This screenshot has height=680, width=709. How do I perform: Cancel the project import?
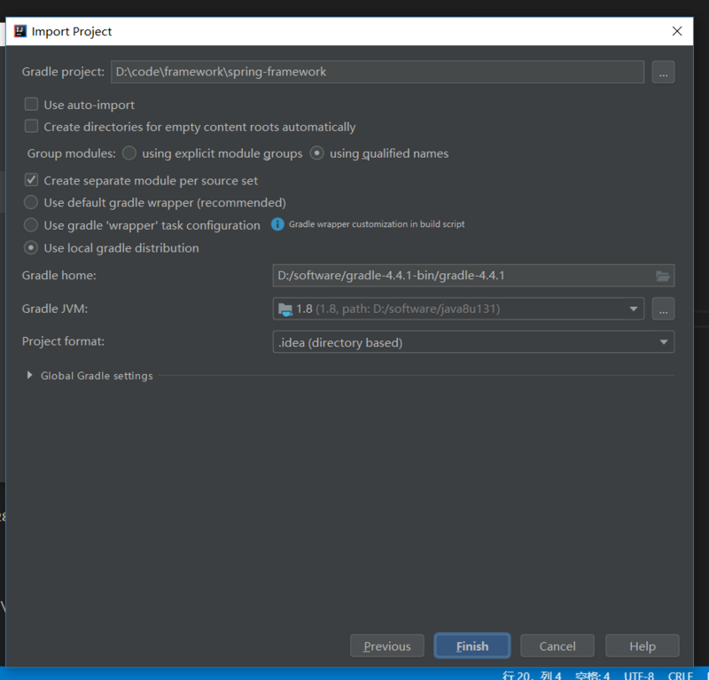coord(557,645)
